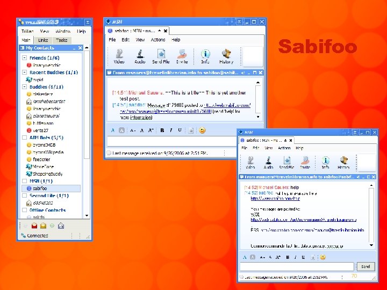Toggle the MSN (1/1) group box

click(24, 181)
